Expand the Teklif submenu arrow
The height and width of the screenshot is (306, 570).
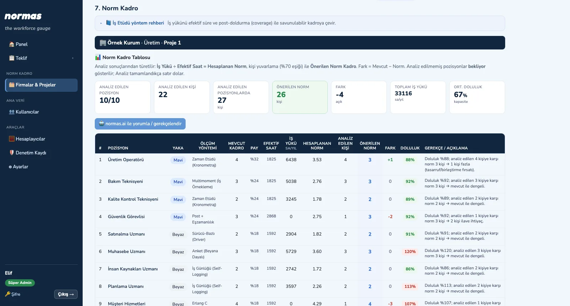(x=73, y=58)
